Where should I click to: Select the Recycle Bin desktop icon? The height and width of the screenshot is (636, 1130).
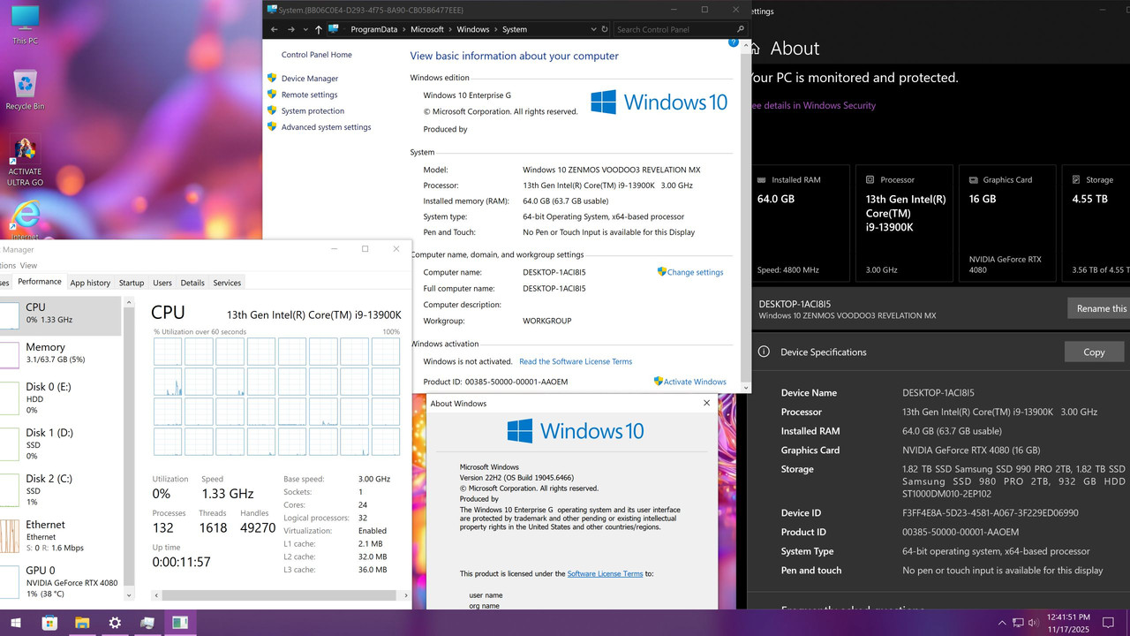tap(25, 89)
